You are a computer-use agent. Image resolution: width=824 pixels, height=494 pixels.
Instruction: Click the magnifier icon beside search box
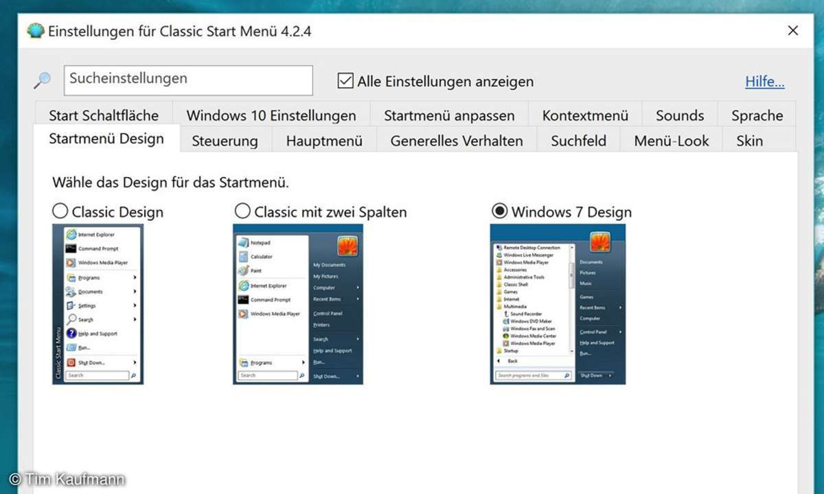coord(42,81)
